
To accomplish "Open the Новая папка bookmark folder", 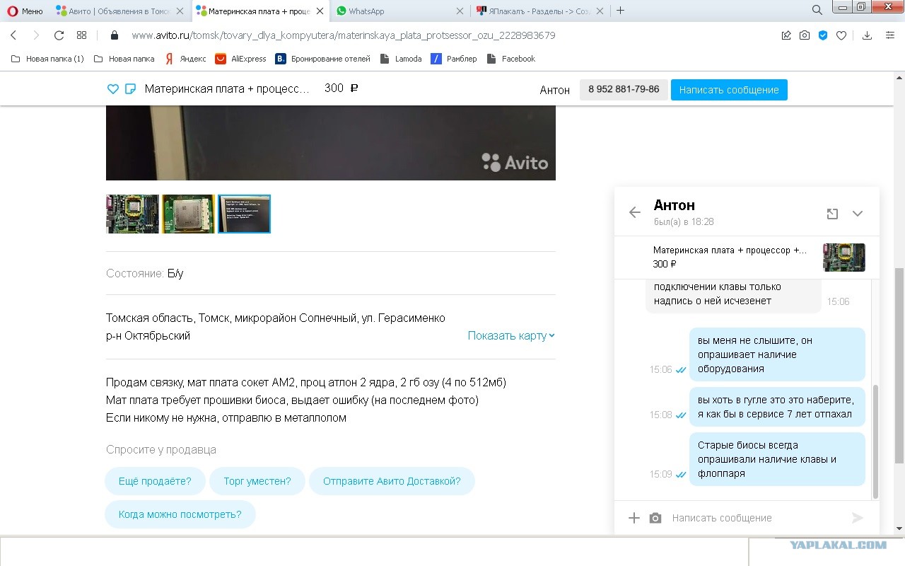I will pos(124,59).
